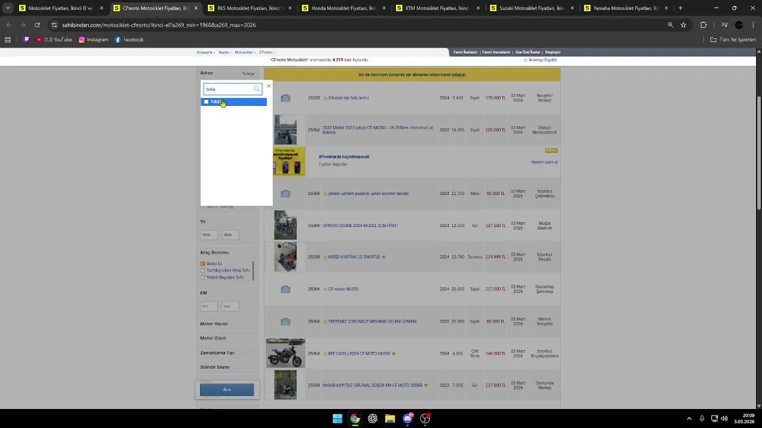Click the BEF CARS motorcycle thumbnail
Viewport: 762px width, 428px height.
(285, 354)
